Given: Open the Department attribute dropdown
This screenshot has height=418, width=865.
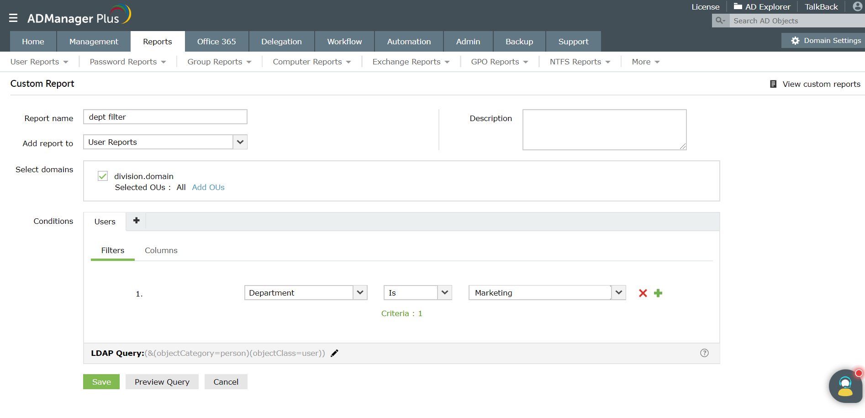Looking at the screenshot, I should pos(360,292).
